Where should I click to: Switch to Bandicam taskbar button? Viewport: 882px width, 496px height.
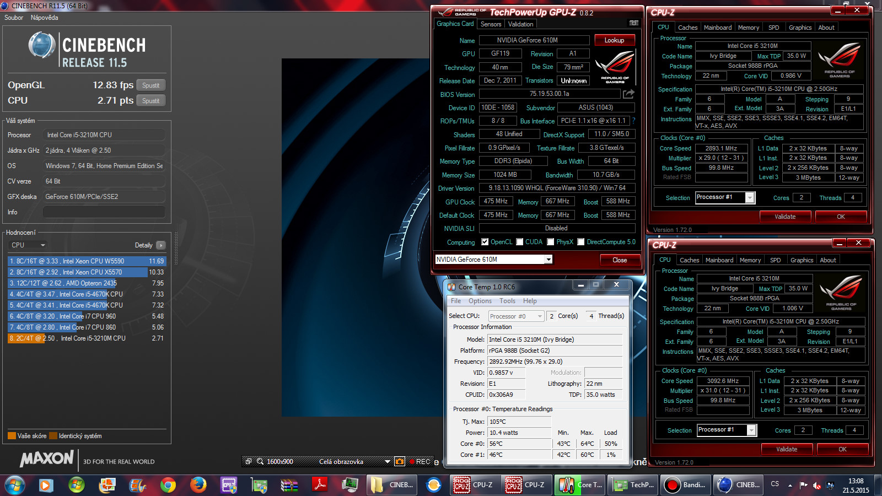coord(685,485)
